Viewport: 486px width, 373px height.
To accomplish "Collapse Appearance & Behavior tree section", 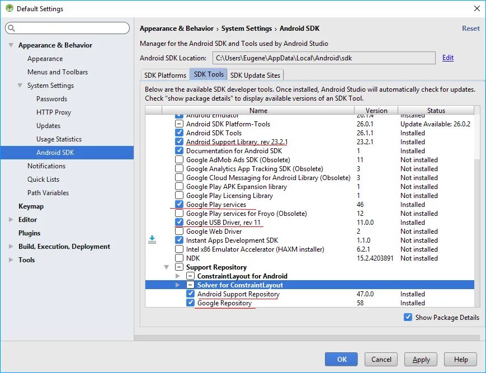I will pos(11,45).
